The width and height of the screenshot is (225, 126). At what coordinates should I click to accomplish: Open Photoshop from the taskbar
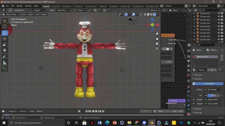click(181, 123)
